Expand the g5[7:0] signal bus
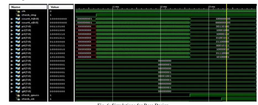Image resolution: width=258 pixels, height=105 pixels. coord(12,76)
